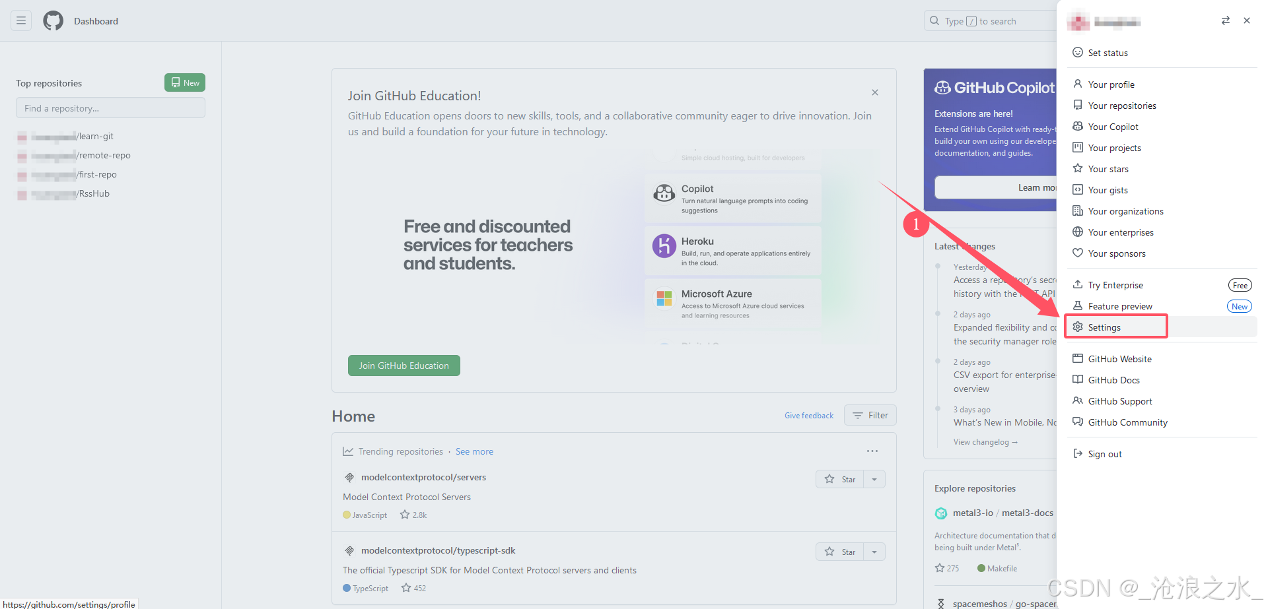Click See more trending repositories

pos(474,452)
